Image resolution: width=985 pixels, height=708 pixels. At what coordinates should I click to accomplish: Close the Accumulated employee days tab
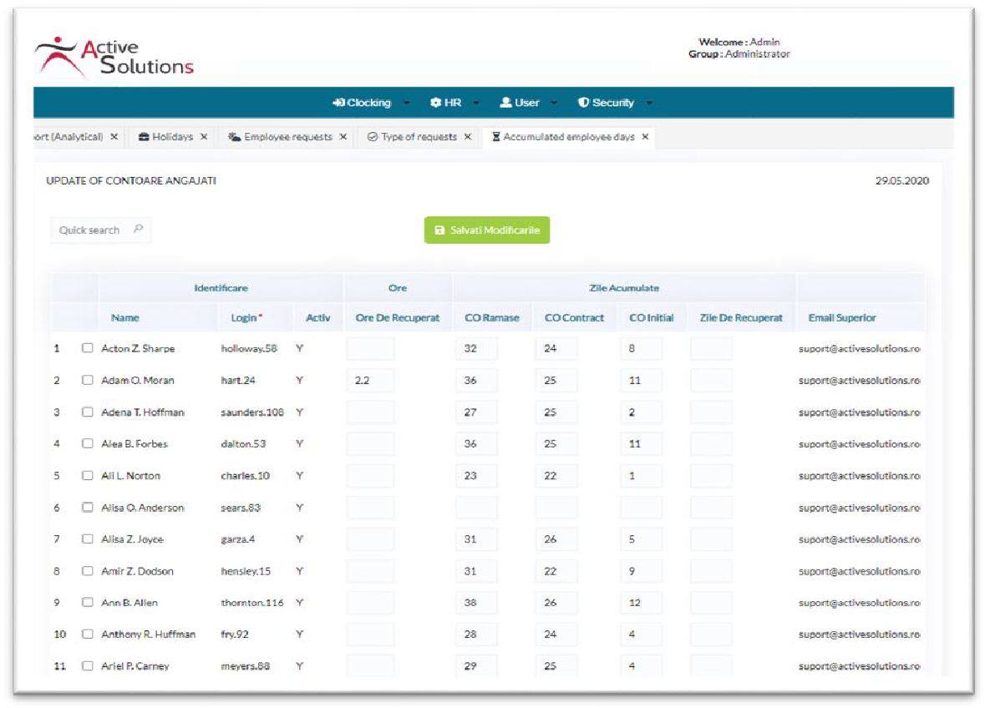point(645,137)
